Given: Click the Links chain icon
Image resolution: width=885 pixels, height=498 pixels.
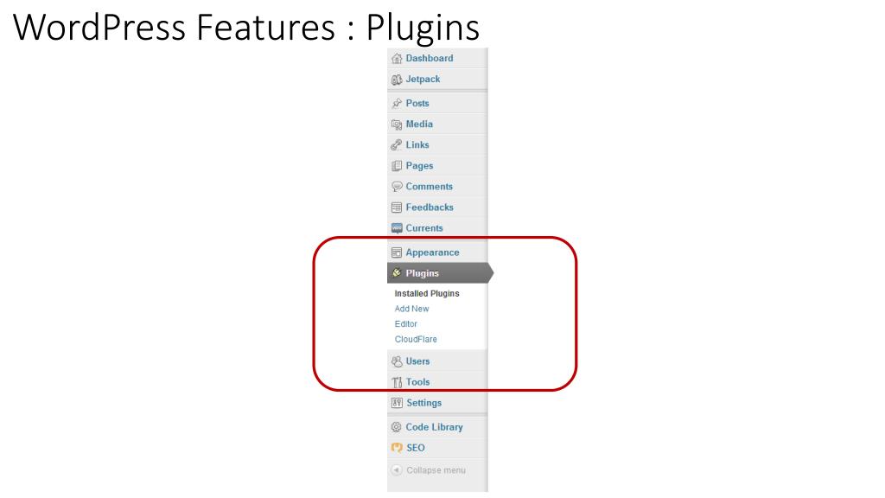Looking at the screenshot, I should (397, 145).
